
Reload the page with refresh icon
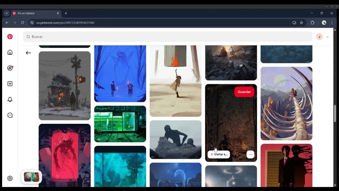[23, 23]
